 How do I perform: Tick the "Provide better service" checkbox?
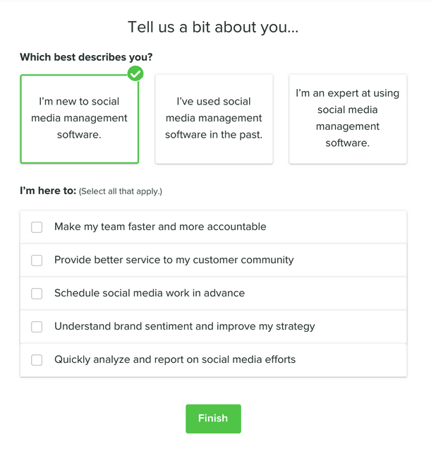point(37,261)
